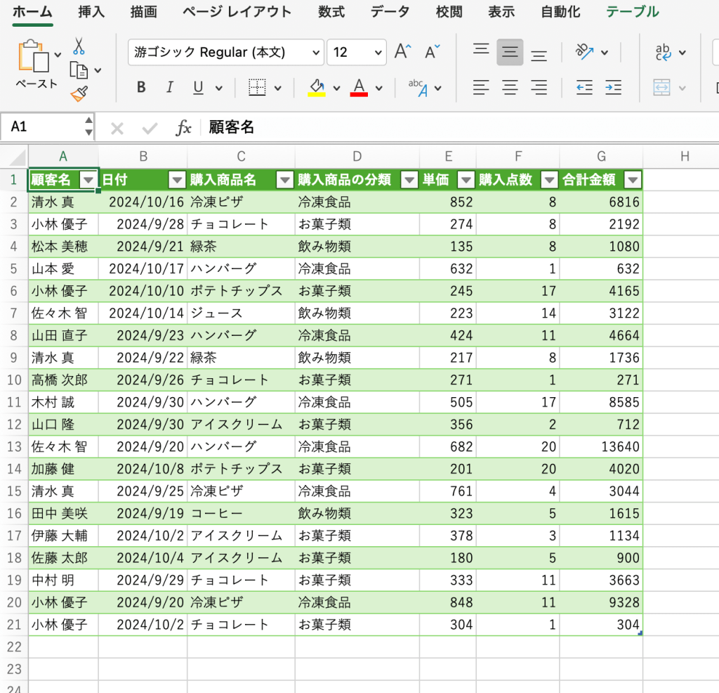Click the Insert Function fx icon
Image resolution: width=719 pixels, height=693 pixels.
[183, 127]
